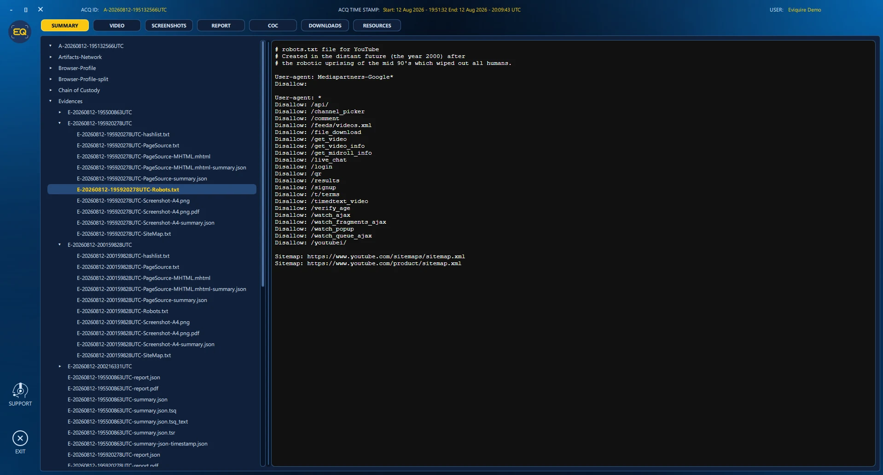
Task: Open E-20260812-200159828UTC-Screenshot-A4.png
Action: tap(133, 322)
